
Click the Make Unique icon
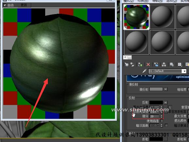pyautogui.click(x=164, y=64)
